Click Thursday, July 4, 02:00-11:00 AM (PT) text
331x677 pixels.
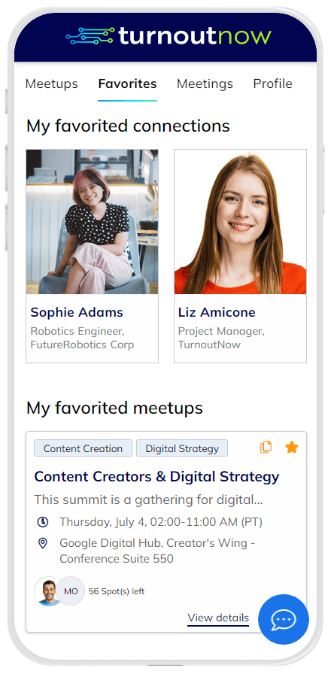point(161,522)
